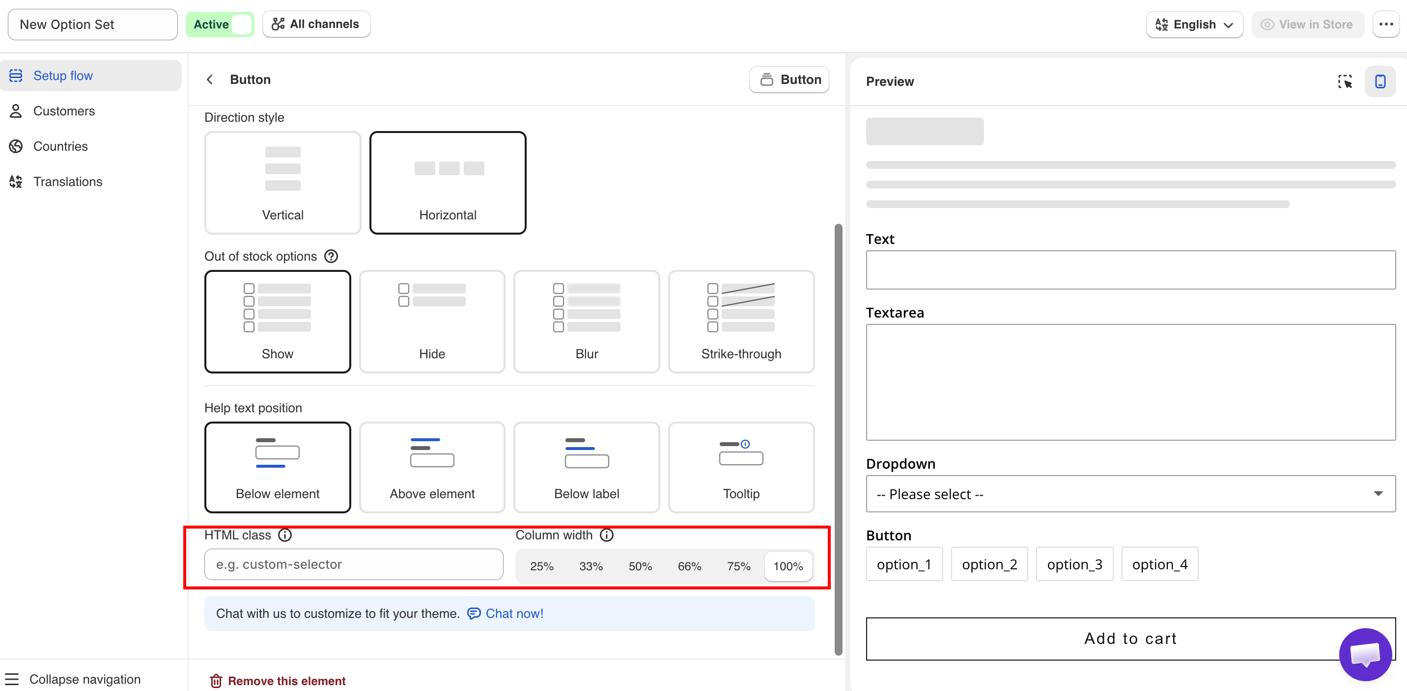Click the hamburger icon for Collapse navigation
Viewport: 1407px width, 691px height.
12,679
